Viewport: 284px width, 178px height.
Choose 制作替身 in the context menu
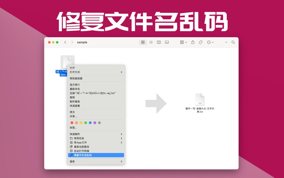tap(96, 102)
